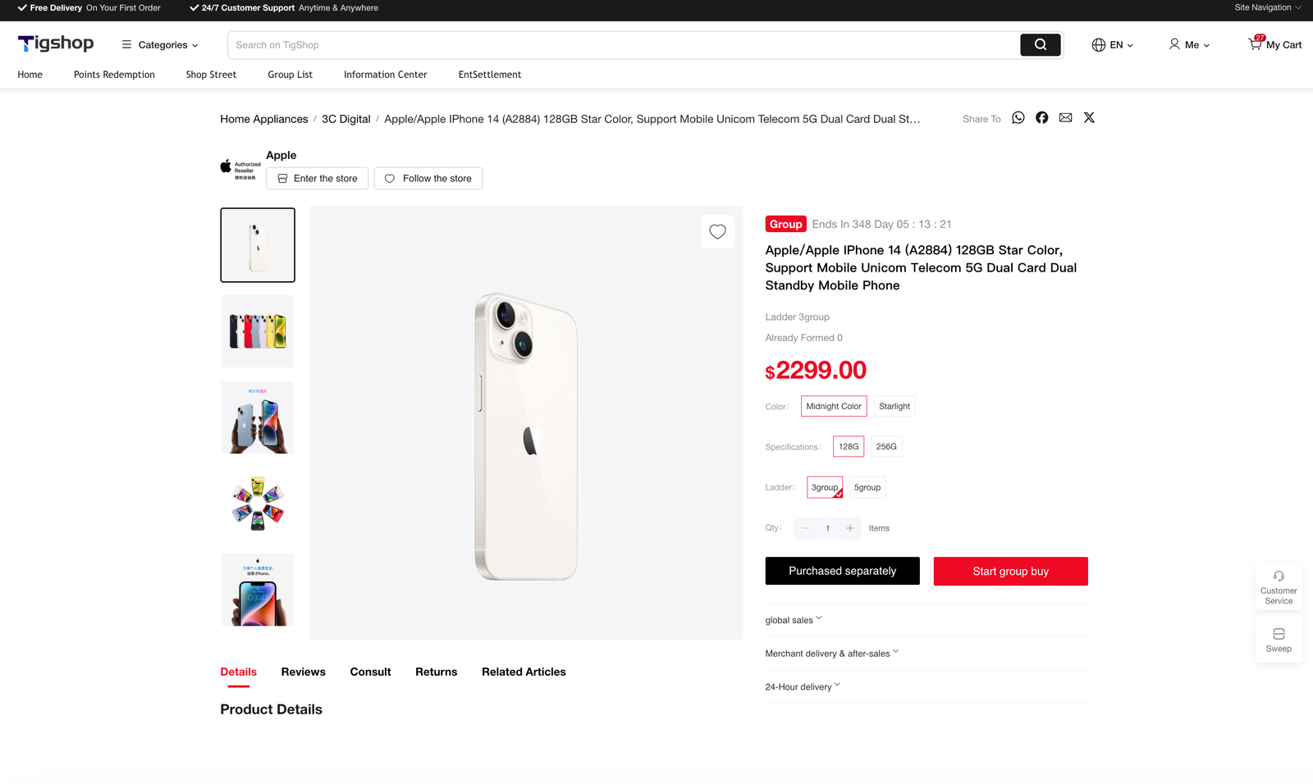1313x784 pixels.
Task: Share product on X icon
Action: 1089,118
